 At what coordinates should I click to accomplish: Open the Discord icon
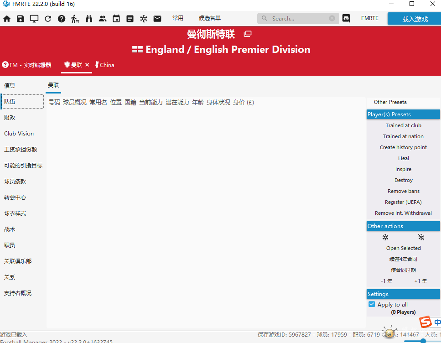(346, 18)
